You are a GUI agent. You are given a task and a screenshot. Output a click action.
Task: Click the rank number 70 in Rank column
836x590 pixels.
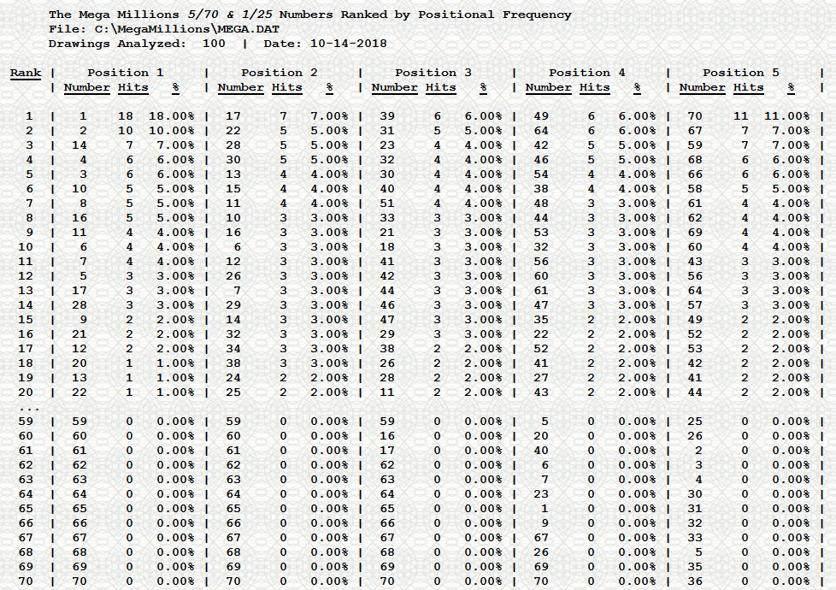tap(26, 581)
